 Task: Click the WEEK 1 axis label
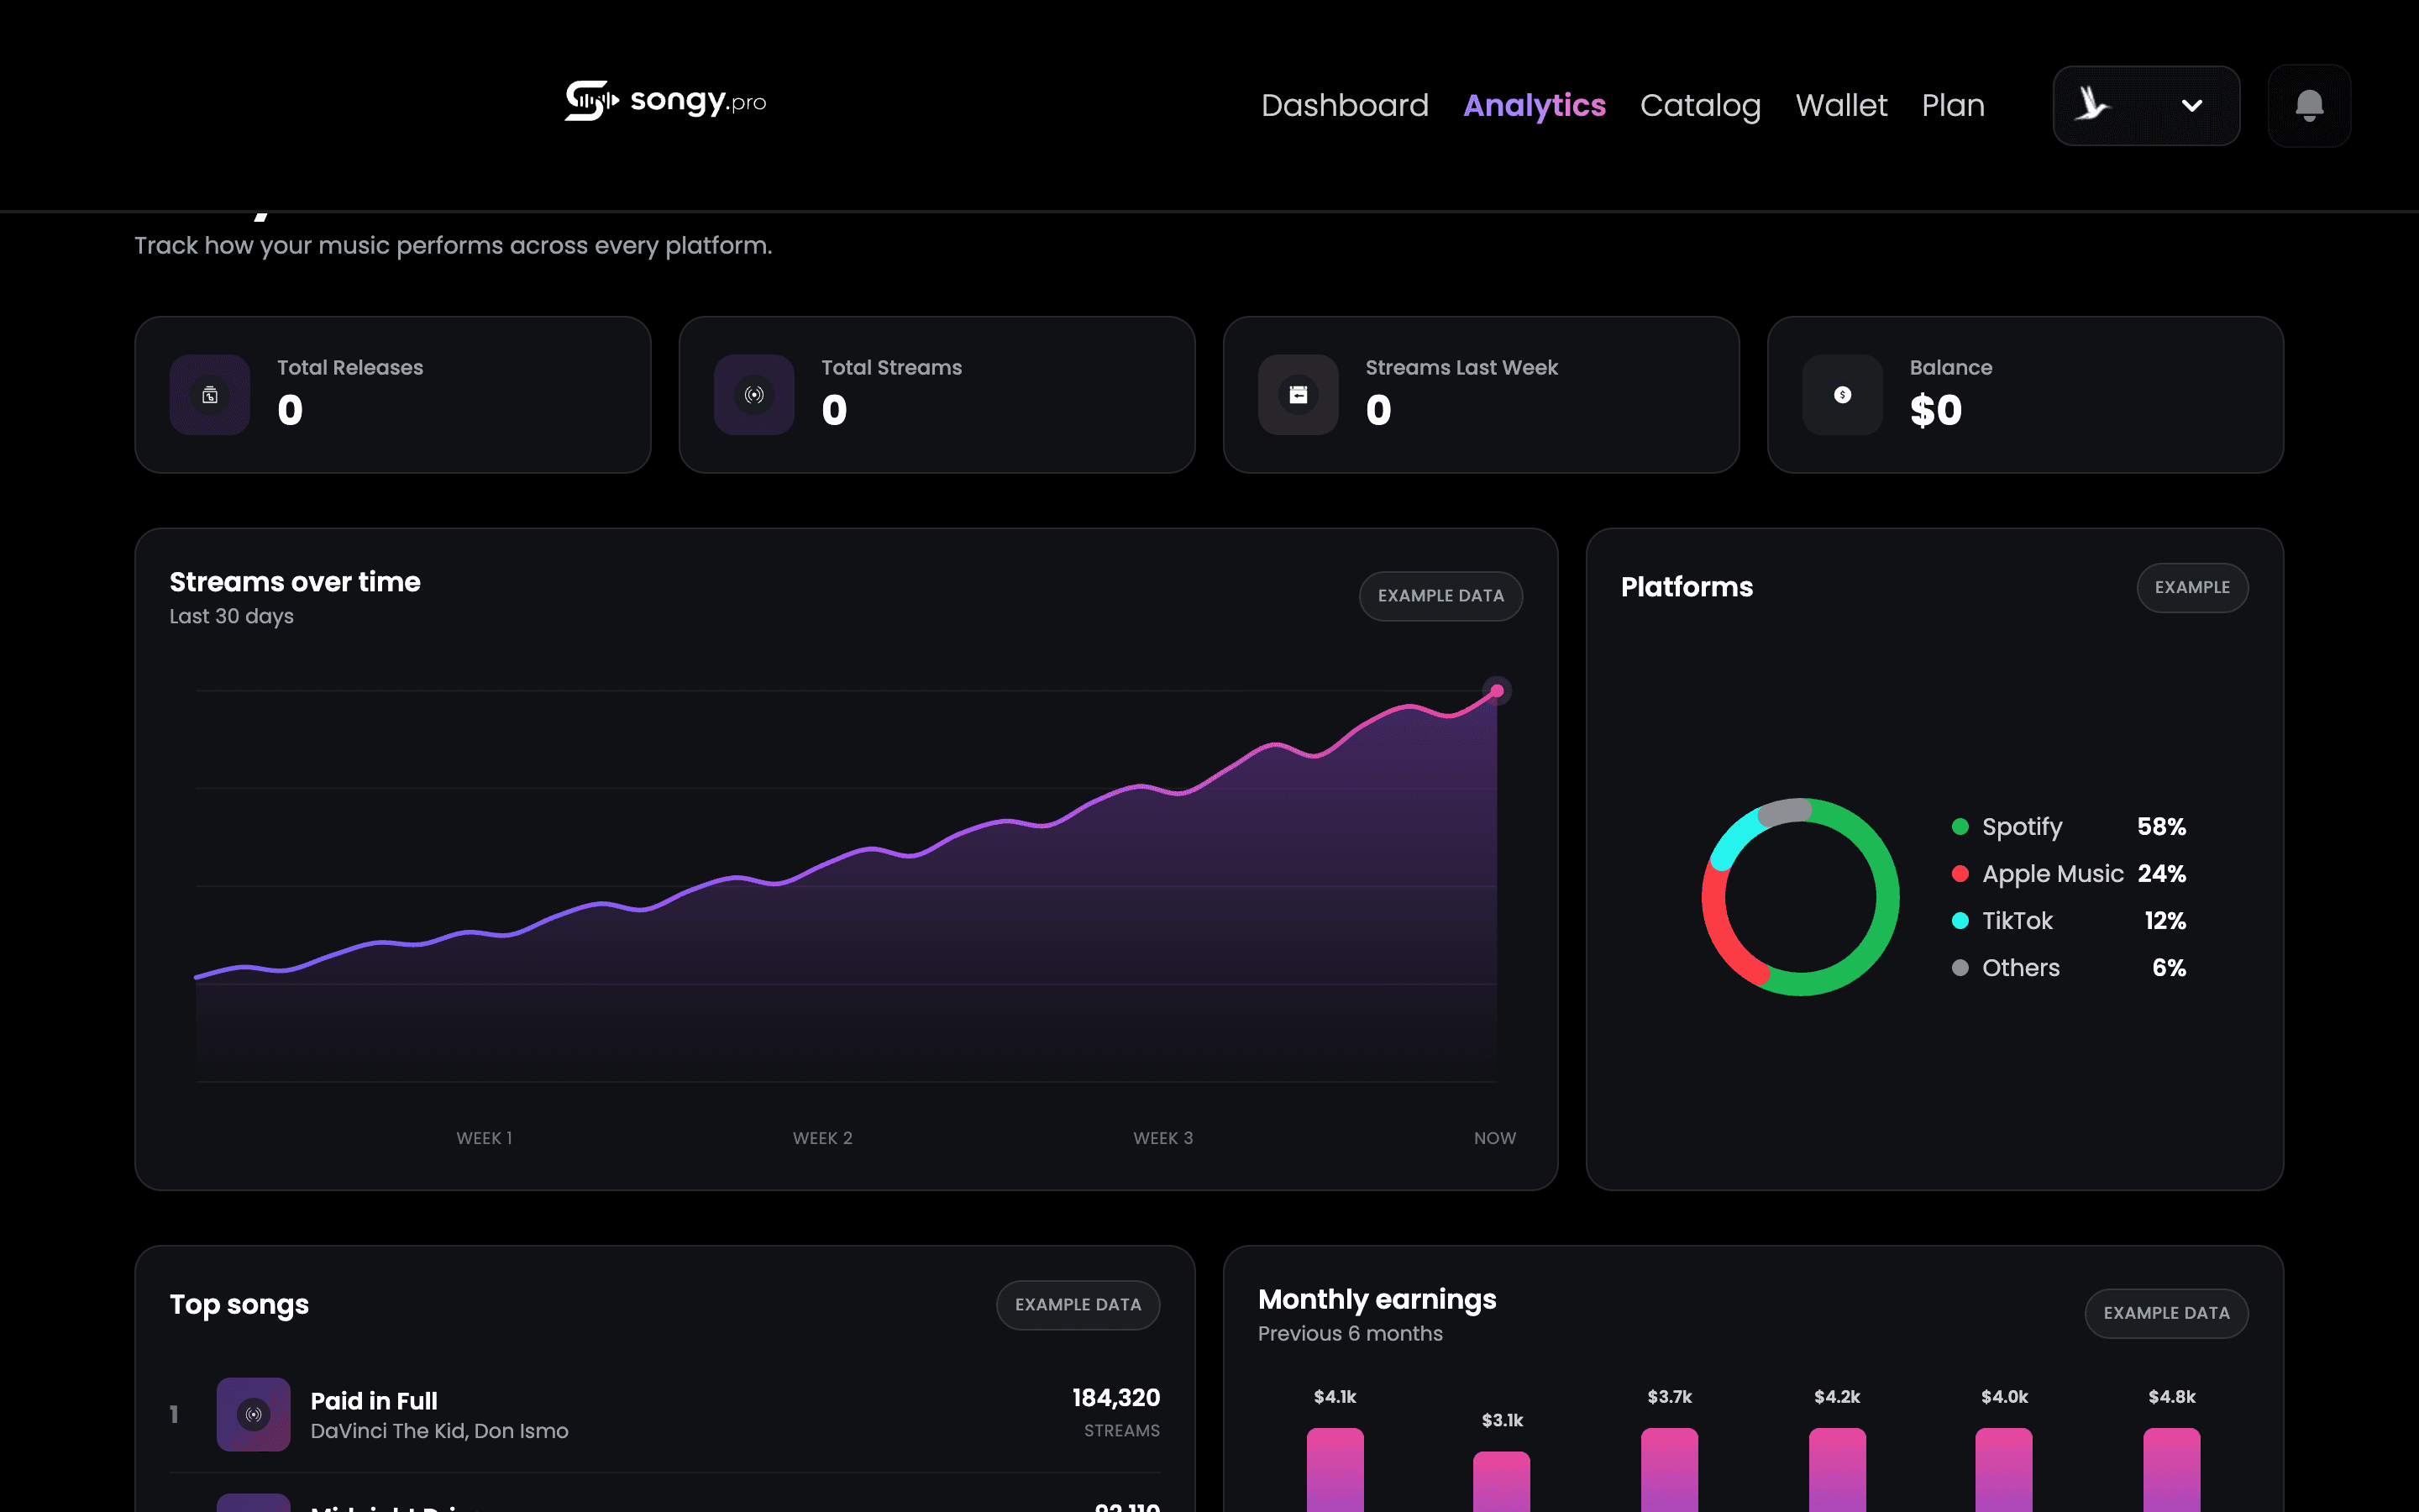pyautogui.click(x=485, y=1138)
